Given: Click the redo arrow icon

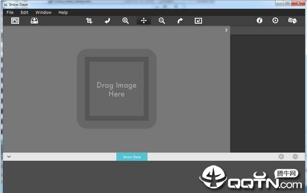Looking at the screenshot, I should click(180, 21).
